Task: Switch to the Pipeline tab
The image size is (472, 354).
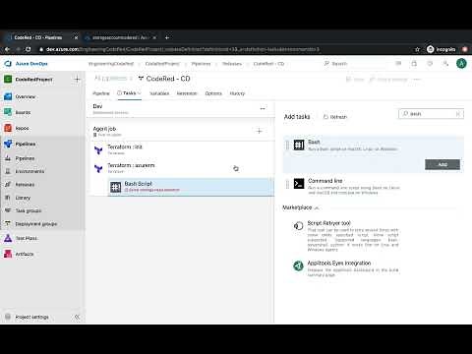Action: [x=101, y=93]
